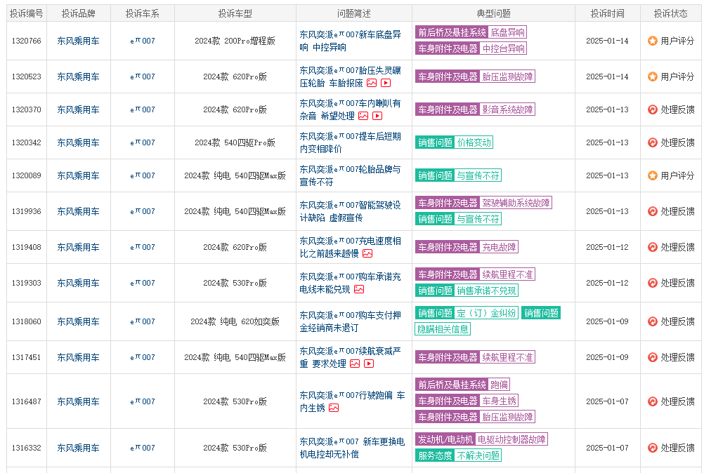Viewport: 704px width, 473px height.
Task: Click the 影音系统故障 issue tag
Action: pyautogui.click(x=507, y=109)
